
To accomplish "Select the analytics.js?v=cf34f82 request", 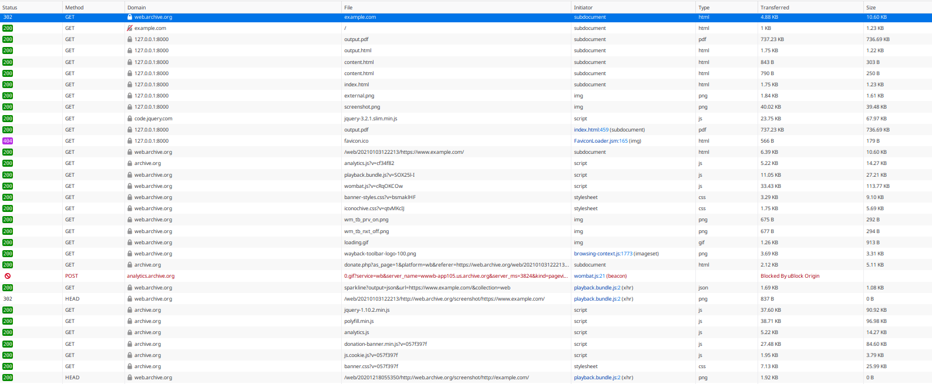I will pyautogui.click(x=466, y=163).
